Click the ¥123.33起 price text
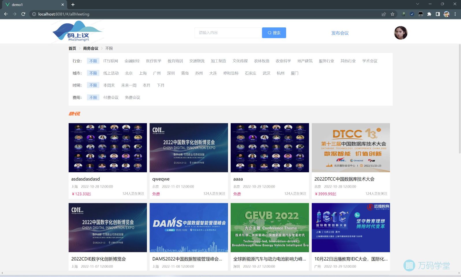This screenshot has width=461, height=277. [81, 194]
